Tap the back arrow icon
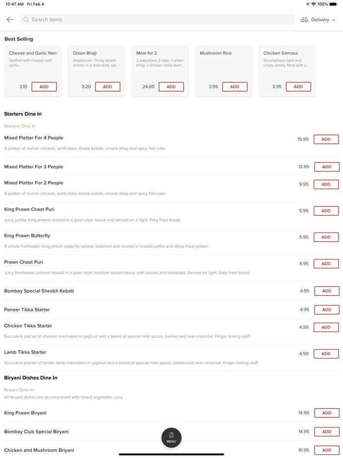The height and width of the screenshot is (458, 343). tap(10, 20)
